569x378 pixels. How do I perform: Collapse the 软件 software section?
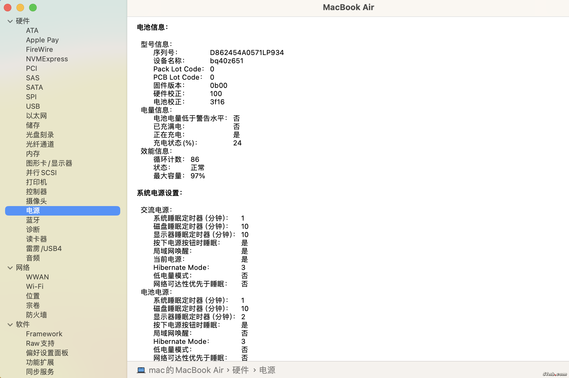click(x=10, y=325)
